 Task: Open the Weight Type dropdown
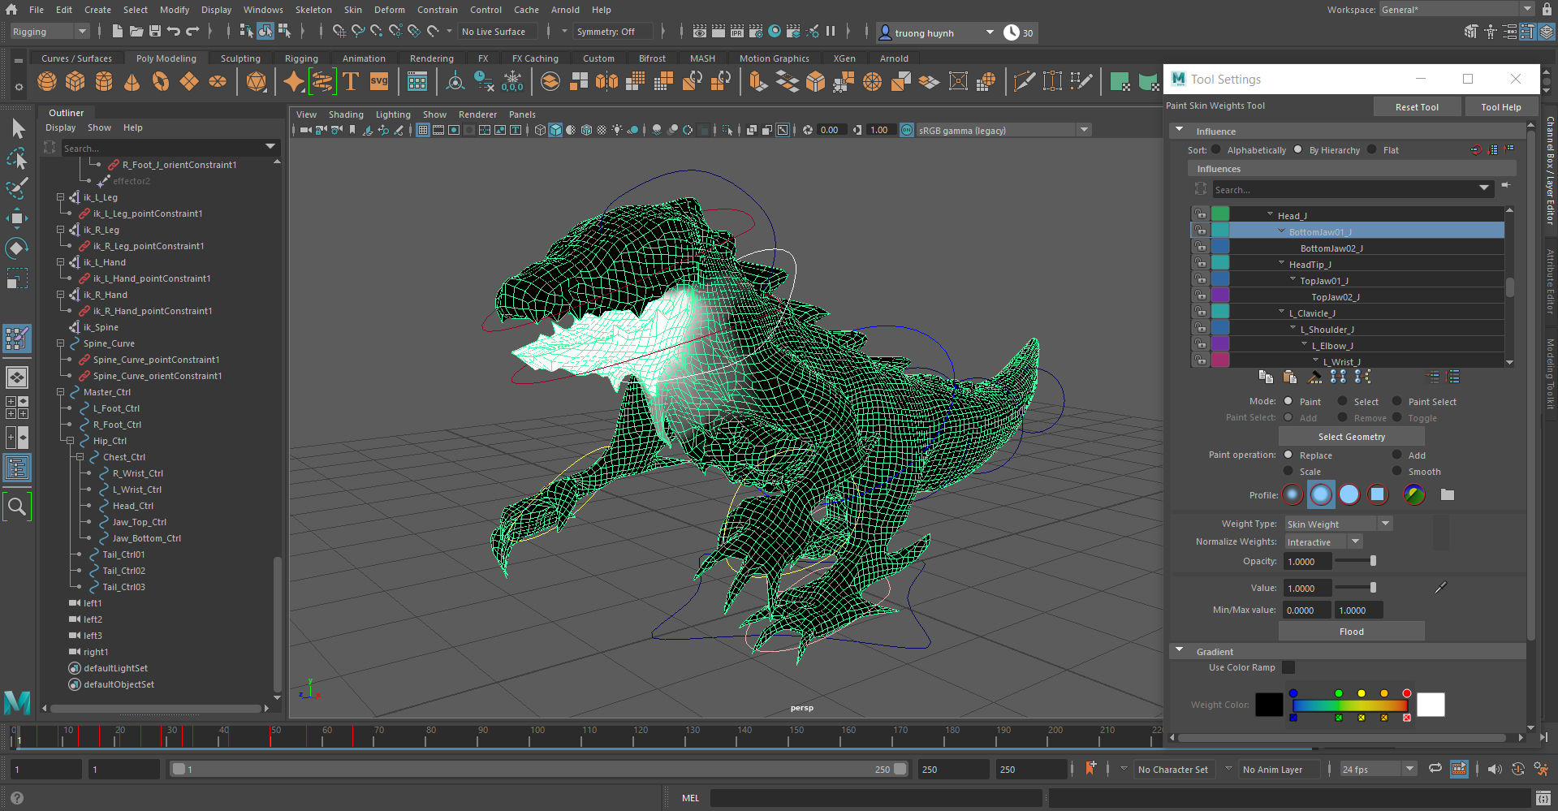(1385, 524)
